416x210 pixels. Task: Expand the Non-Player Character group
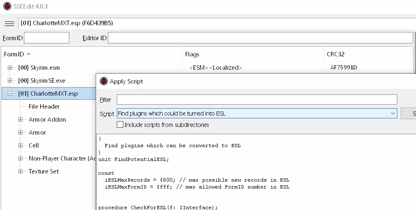point(20,159)
